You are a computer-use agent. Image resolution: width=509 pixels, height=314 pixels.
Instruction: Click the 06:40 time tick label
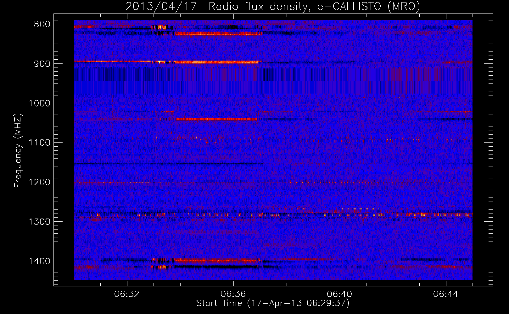point(339,294)
